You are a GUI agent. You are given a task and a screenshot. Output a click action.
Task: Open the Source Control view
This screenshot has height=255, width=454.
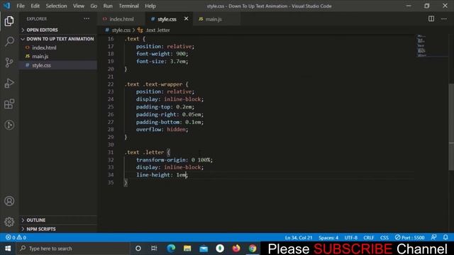[9, 62]
